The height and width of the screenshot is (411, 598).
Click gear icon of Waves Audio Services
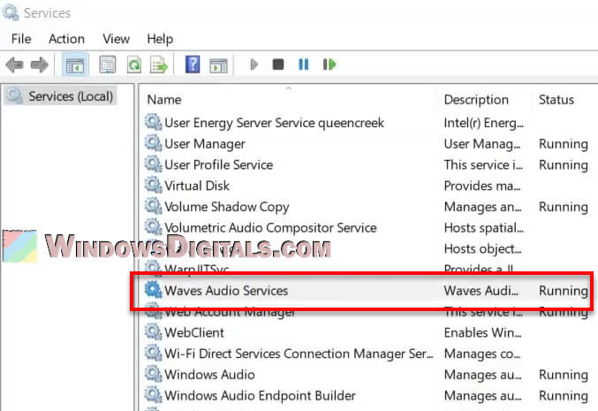coord(154,290)
